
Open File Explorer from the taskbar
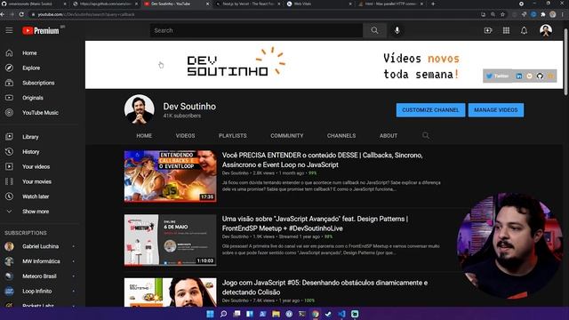[276, 314]
